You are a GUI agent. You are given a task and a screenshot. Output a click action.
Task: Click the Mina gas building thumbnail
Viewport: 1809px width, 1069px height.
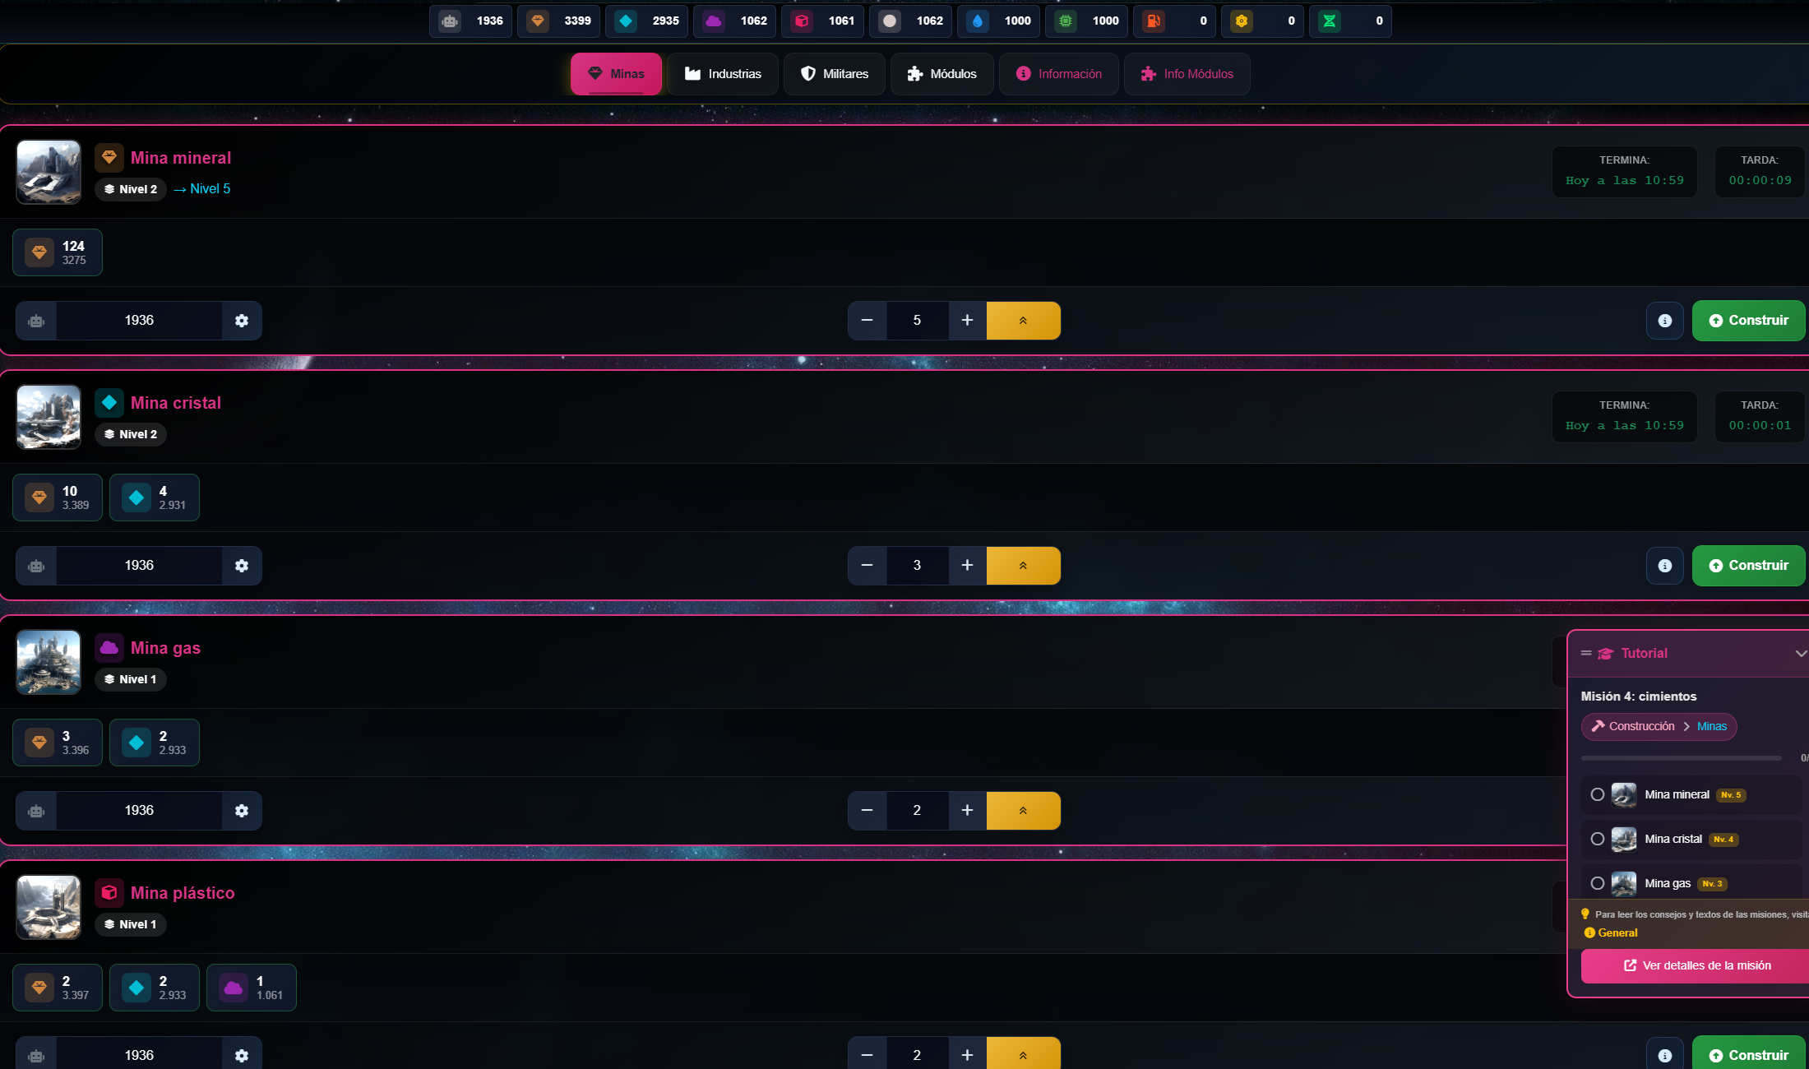(49, 663)
